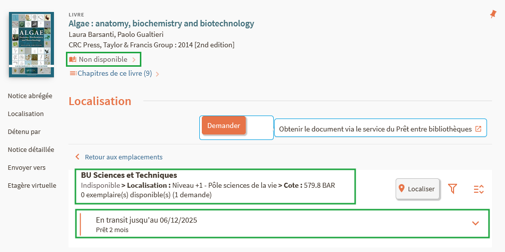Expand the chevron after Non disponible
The width and height of the screenshot is (505, 252).
134,60
